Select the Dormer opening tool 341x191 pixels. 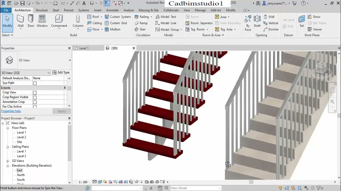pyautogui.click(x=271, y=29)
